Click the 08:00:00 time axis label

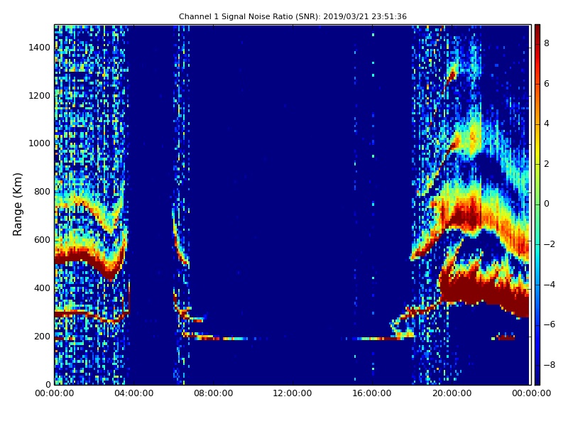(x=214, y=393)
